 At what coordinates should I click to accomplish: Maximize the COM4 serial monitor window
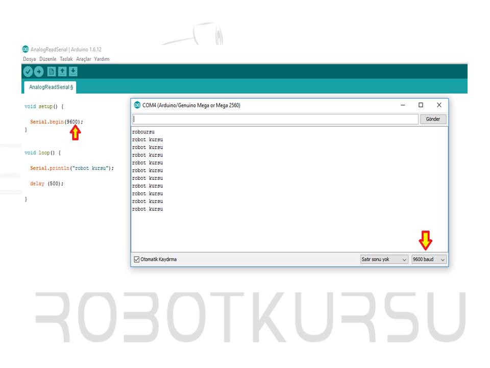tap(421, 105)
